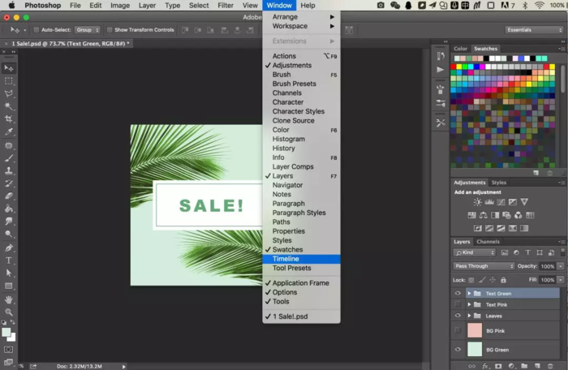Viewport: 568px width, 370px height.
Task: Enable the Auto-Select checkbox
Action: click(x=37, y=30)
